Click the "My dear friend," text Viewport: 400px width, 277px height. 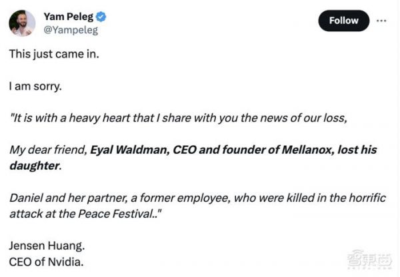[48, 150]
